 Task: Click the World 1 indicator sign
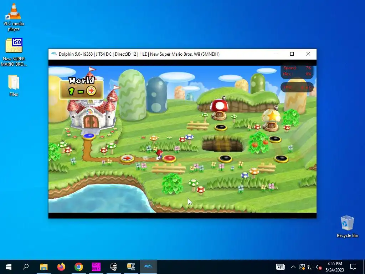coord(82,88)
